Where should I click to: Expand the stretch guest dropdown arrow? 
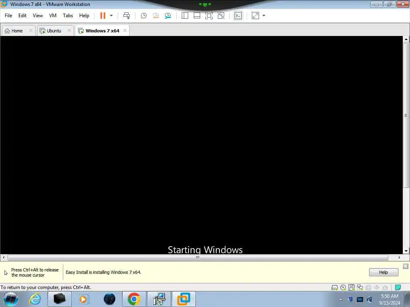click(264, 16)
